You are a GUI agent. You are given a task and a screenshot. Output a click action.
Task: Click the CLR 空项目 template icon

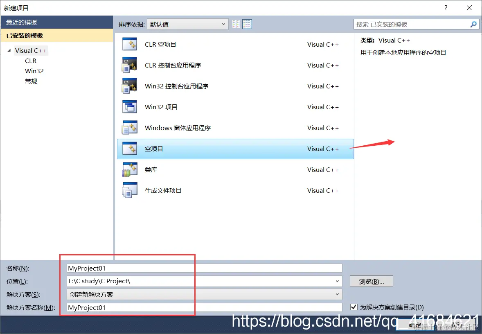129,44
